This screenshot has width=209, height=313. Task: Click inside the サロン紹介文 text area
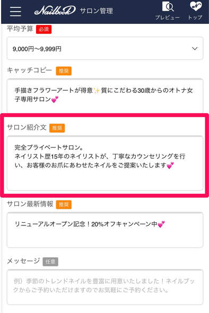[105, 163]
